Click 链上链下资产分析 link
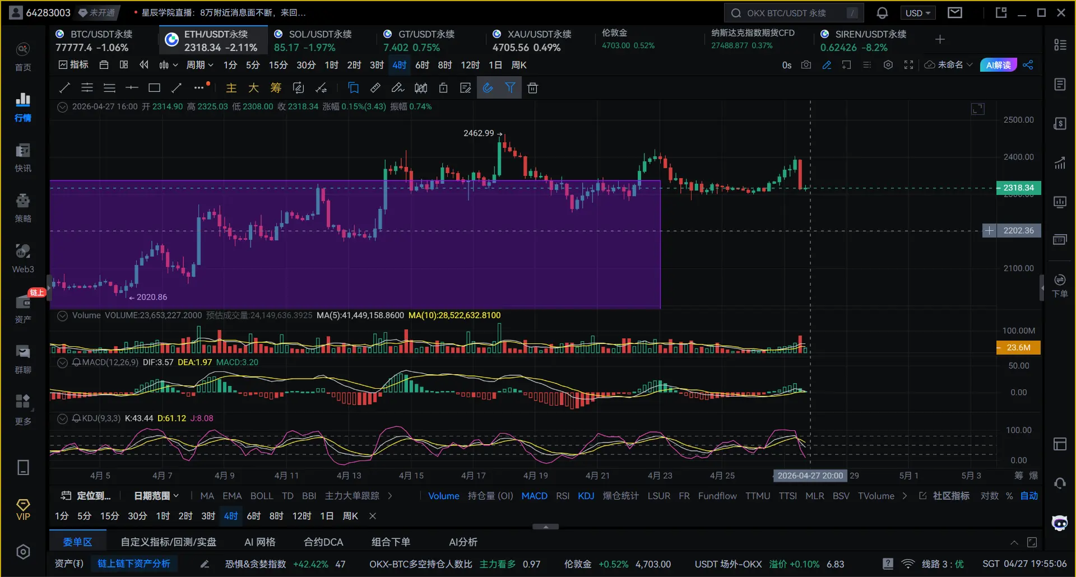 (134, 564)
